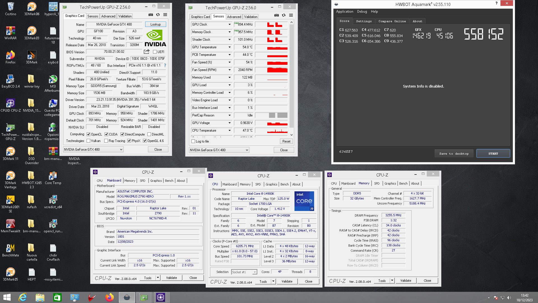Click the CPU-Z taskbar icon
Screen dimensions: 538x303
click(x=161, y=297)
